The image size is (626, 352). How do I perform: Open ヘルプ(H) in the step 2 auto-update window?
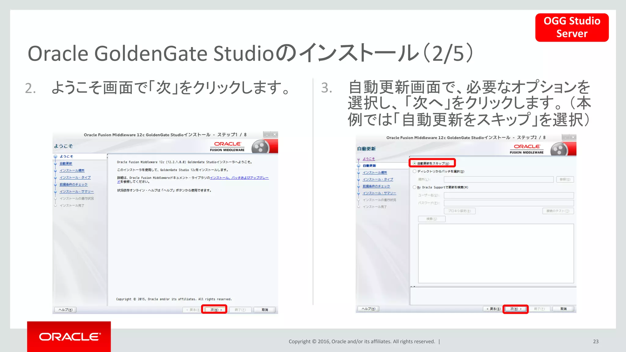(369, 309)
